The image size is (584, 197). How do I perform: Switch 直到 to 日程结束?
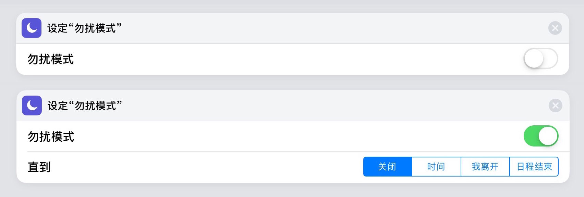[x=534, y=167]
